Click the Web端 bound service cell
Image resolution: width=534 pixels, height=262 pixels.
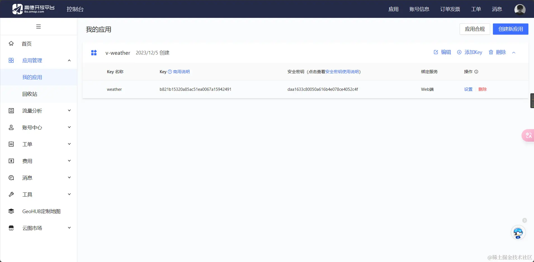(427, 89)
